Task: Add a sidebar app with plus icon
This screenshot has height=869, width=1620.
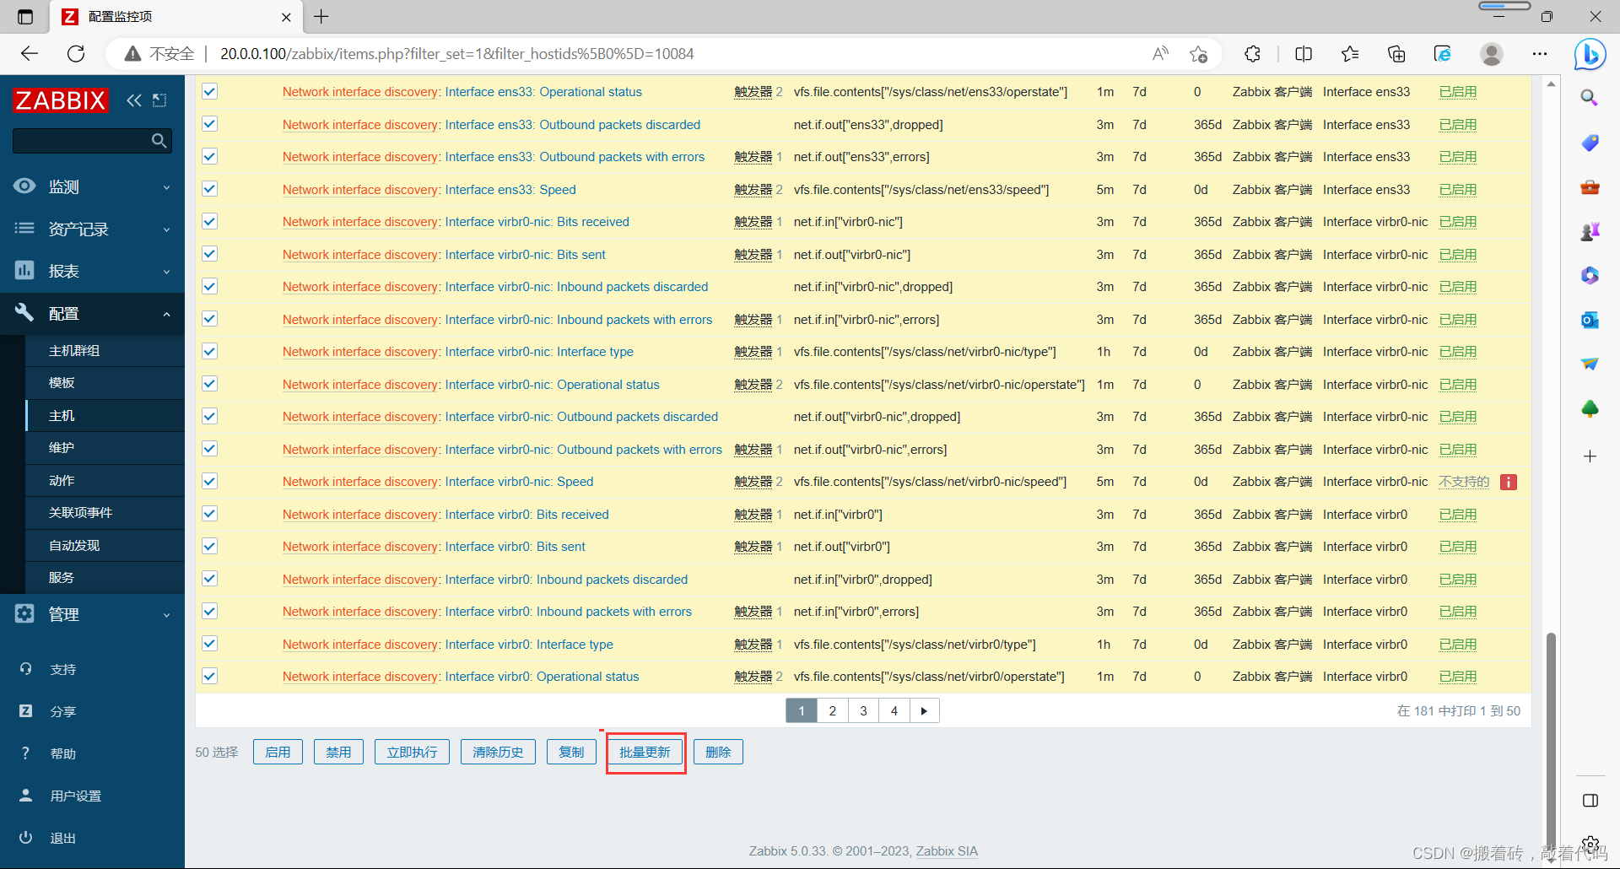Action: [1590, 456]
